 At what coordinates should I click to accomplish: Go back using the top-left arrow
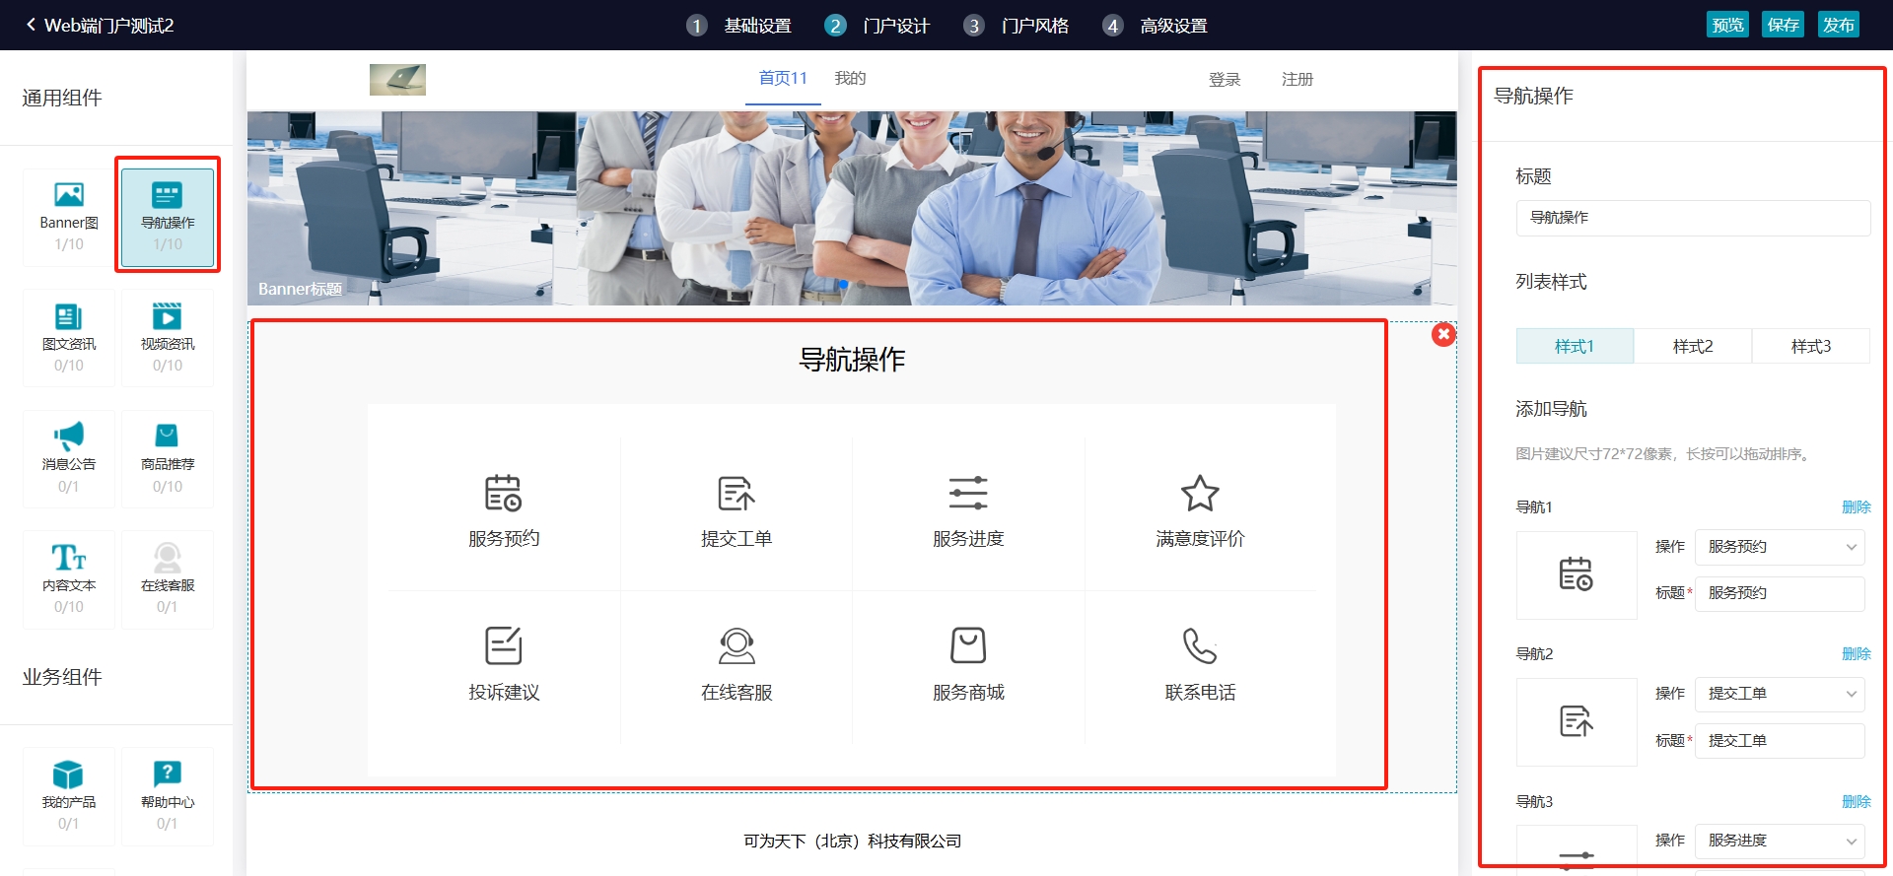click(x=31, y=25)
